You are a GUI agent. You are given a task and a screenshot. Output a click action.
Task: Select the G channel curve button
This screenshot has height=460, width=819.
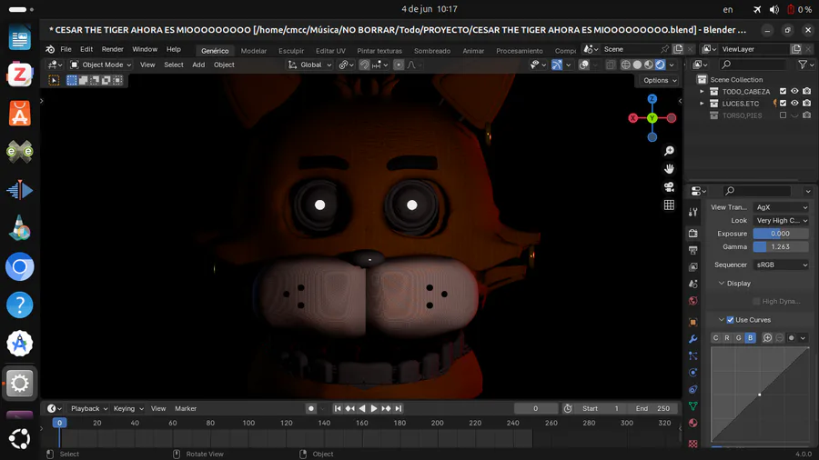[739, 338]
